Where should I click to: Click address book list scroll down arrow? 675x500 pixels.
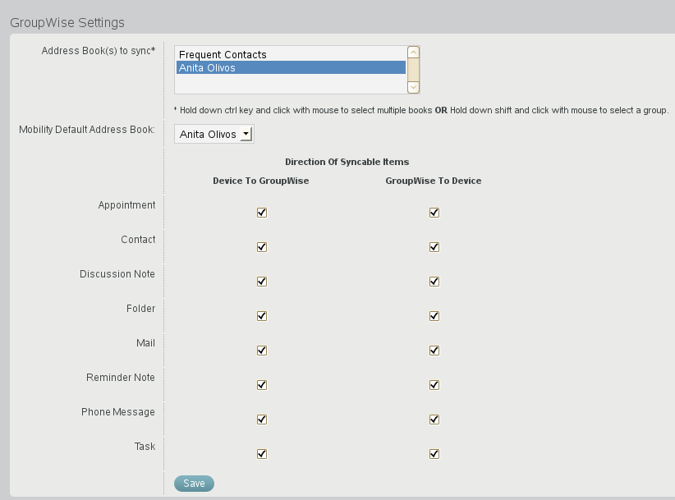click(413, 87)
